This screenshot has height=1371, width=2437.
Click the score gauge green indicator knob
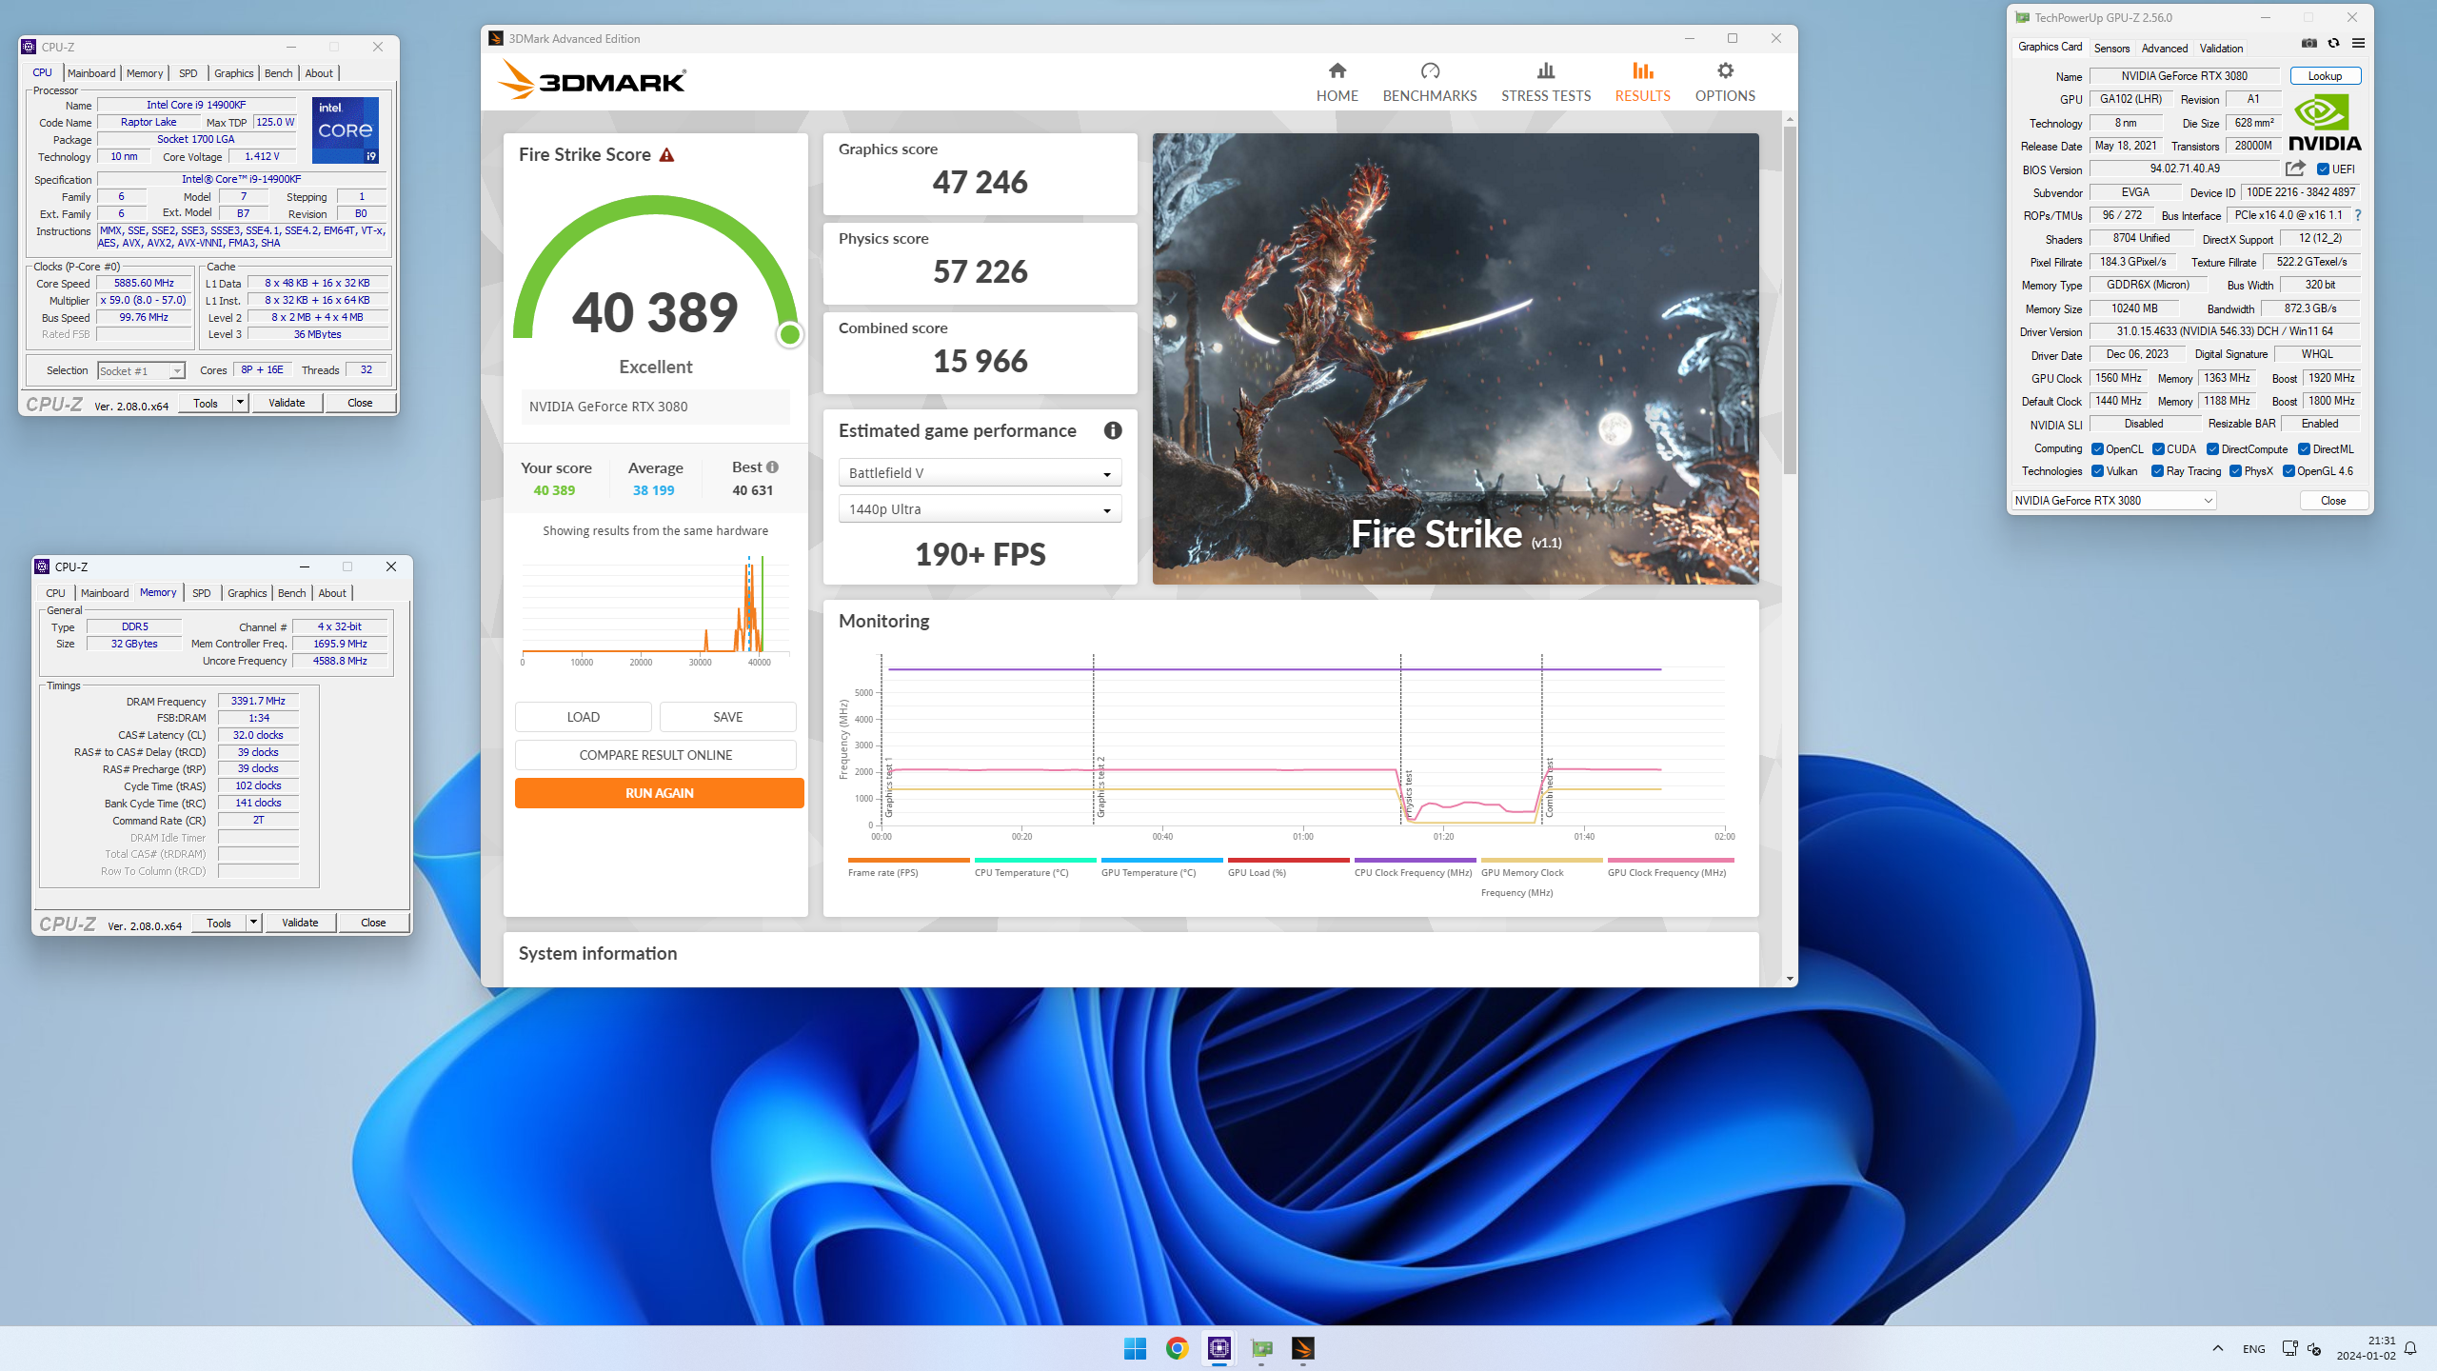(789, 334)
